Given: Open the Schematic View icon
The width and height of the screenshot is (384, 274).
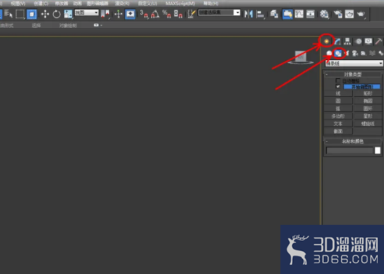Looking at the screenshot, I should click(311, 14).
